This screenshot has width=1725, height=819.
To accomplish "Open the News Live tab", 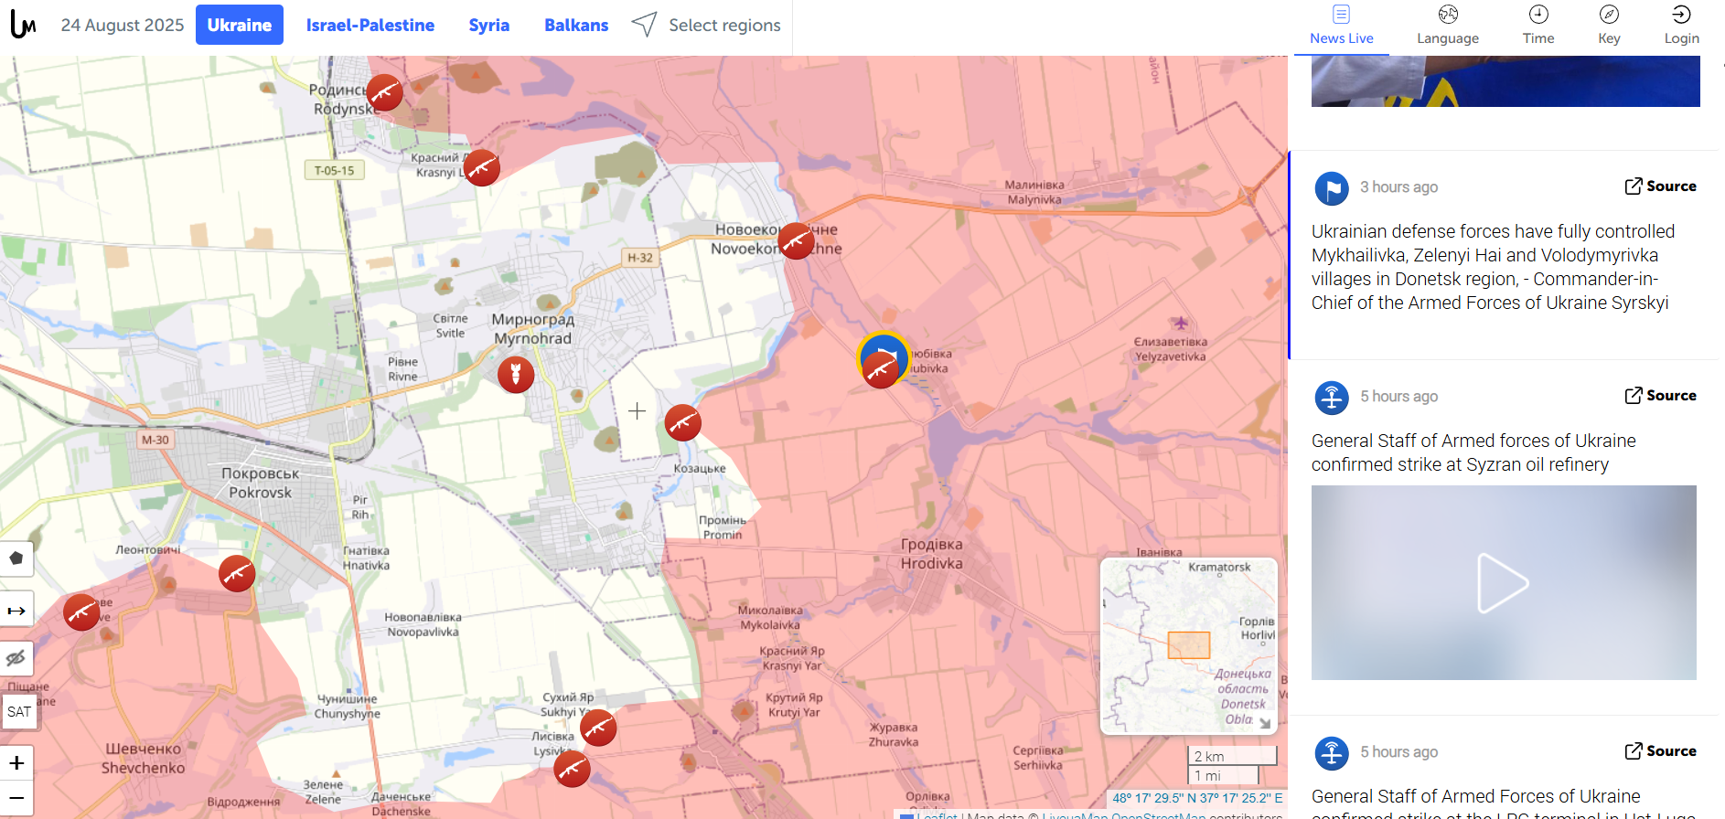I will pyautogui.click(x=1342, y=26).
